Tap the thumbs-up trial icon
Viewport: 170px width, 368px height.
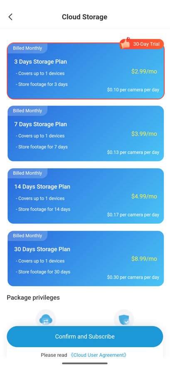pyautogui.click(x=125, y=44)
